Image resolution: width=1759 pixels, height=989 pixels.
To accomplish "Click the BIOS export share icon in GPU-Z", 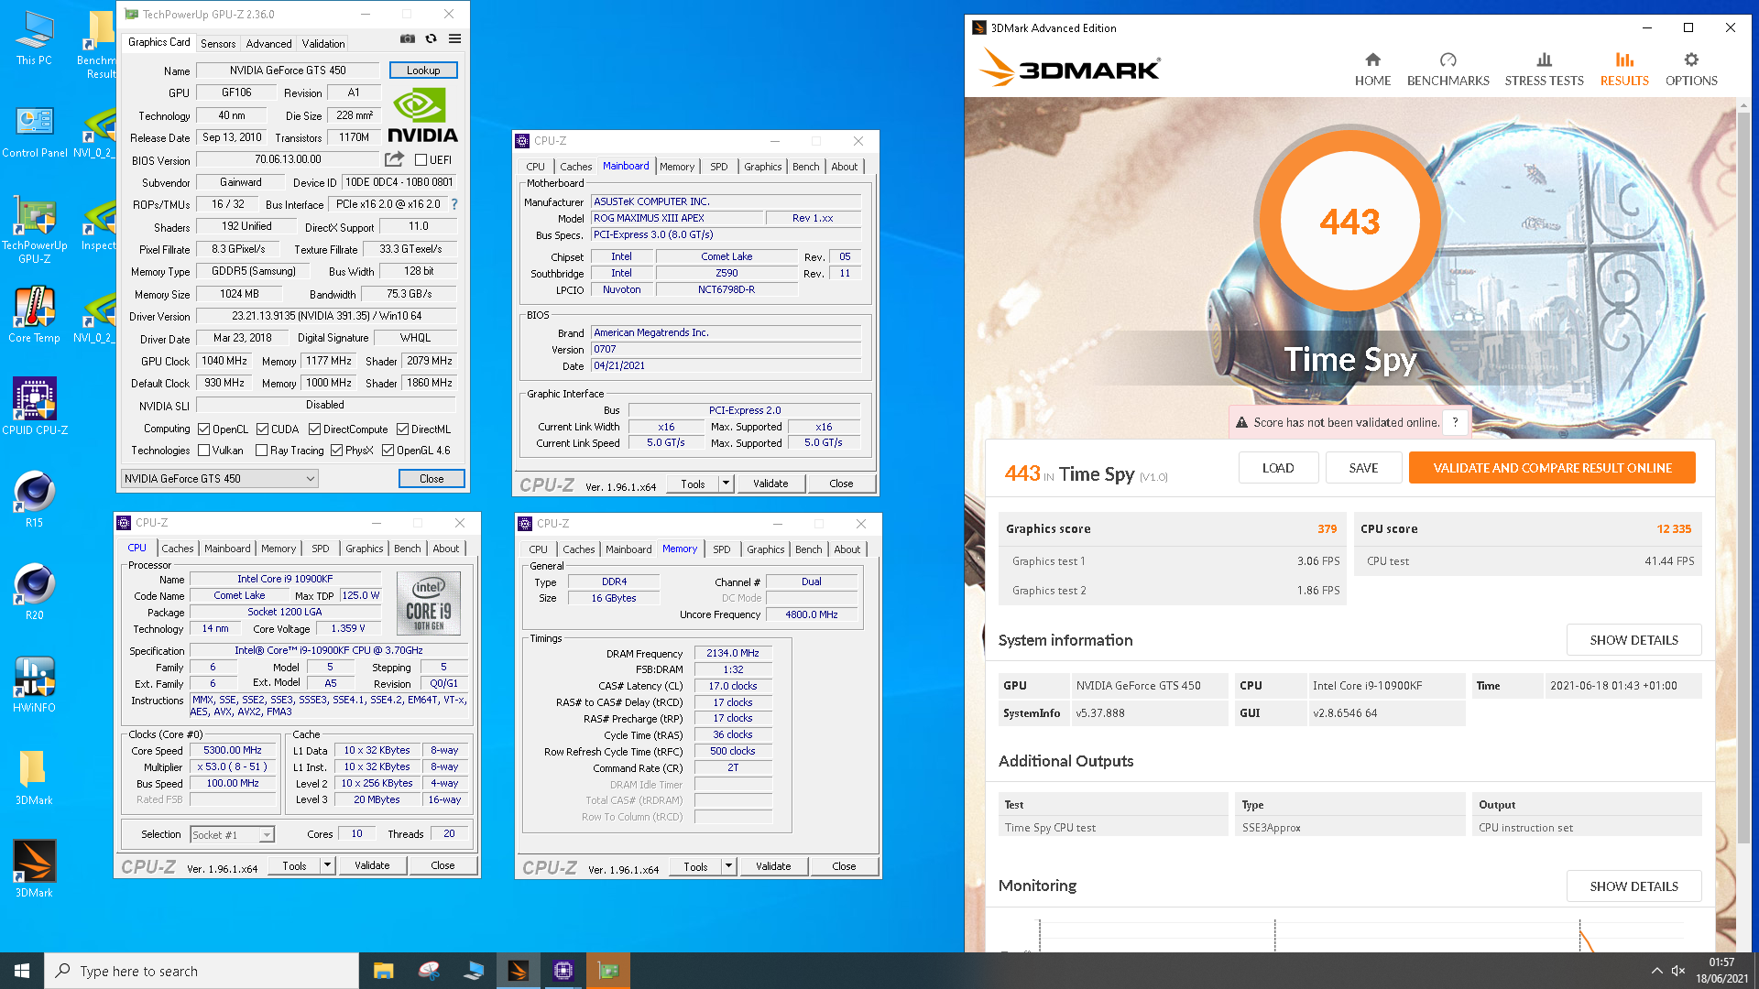I will coord(394,159).
